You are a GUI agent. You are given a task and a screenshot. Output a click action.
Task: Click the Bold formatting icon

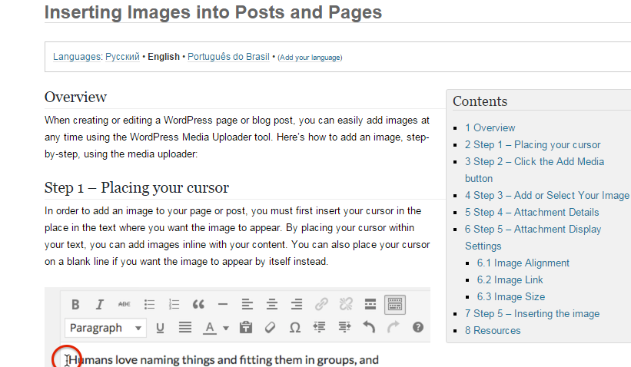pyautogui.click(x=76, y=304)
